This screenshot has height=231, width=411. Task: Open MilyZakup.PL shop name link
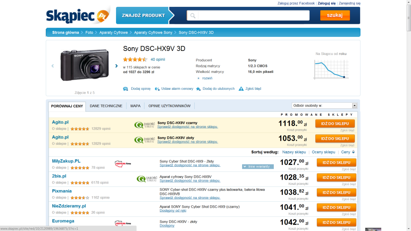point(66,161)
